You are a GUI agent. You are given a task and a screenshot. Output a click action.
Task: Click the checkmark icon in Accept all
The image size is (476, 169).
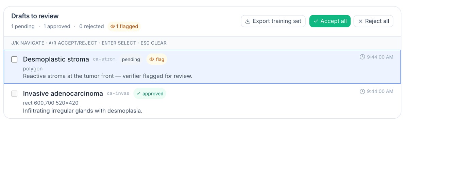pos(316,21)
